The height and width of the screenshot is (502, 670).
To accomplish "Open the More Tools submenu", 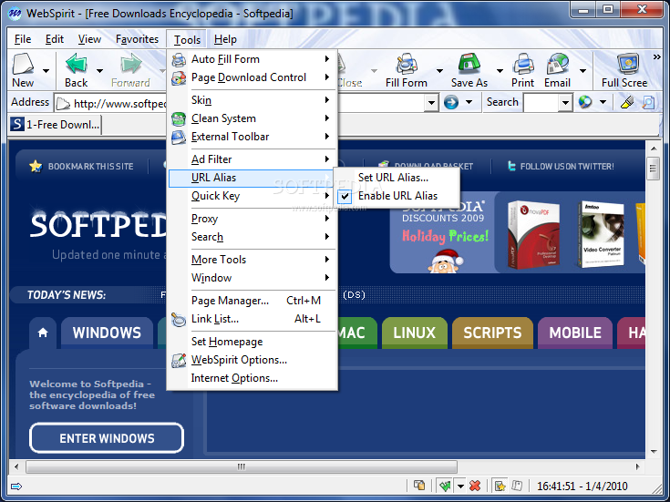I will click(252, 260).
